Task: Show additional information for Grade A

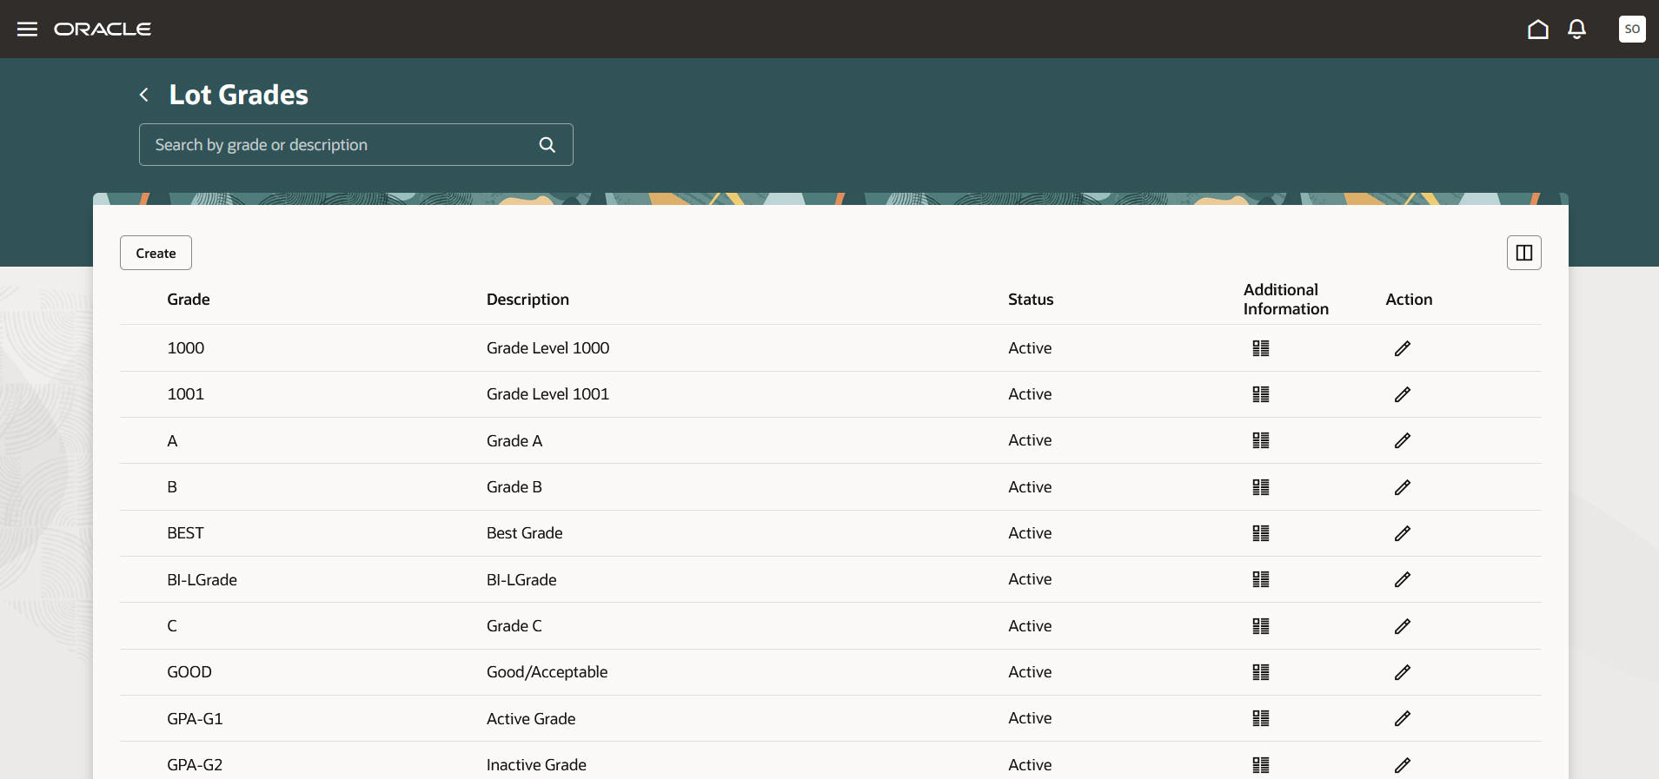Action: tap(1261, 440)
